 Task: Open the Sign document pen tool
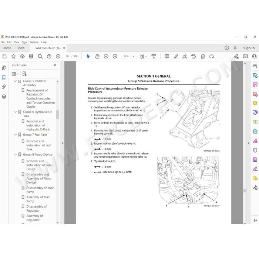(185, 57)
